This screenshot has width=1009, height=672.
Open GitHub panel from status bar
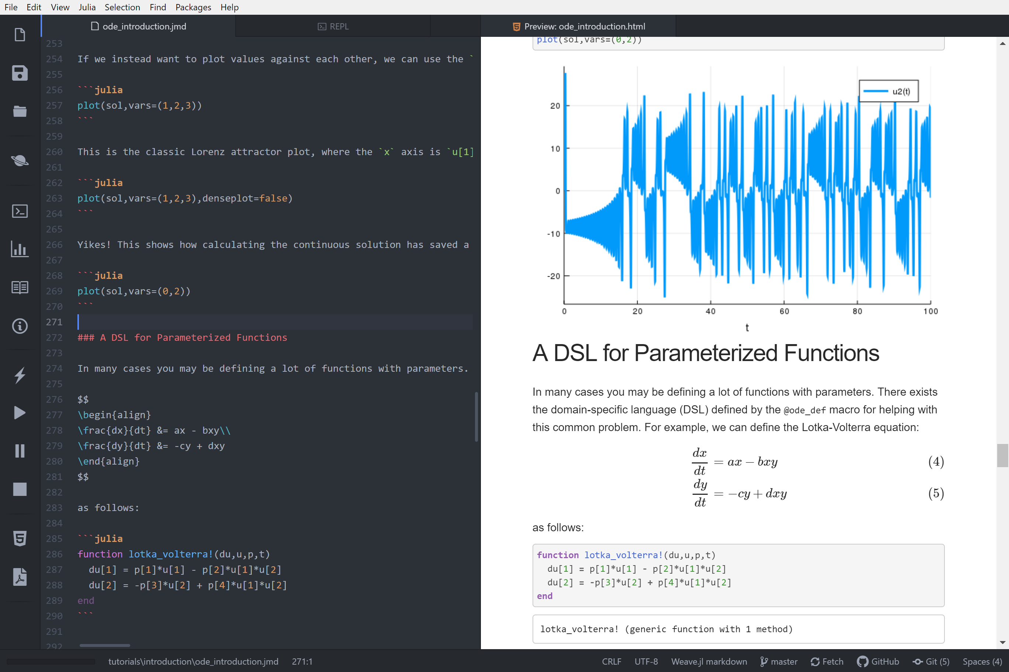coord(878,661)
